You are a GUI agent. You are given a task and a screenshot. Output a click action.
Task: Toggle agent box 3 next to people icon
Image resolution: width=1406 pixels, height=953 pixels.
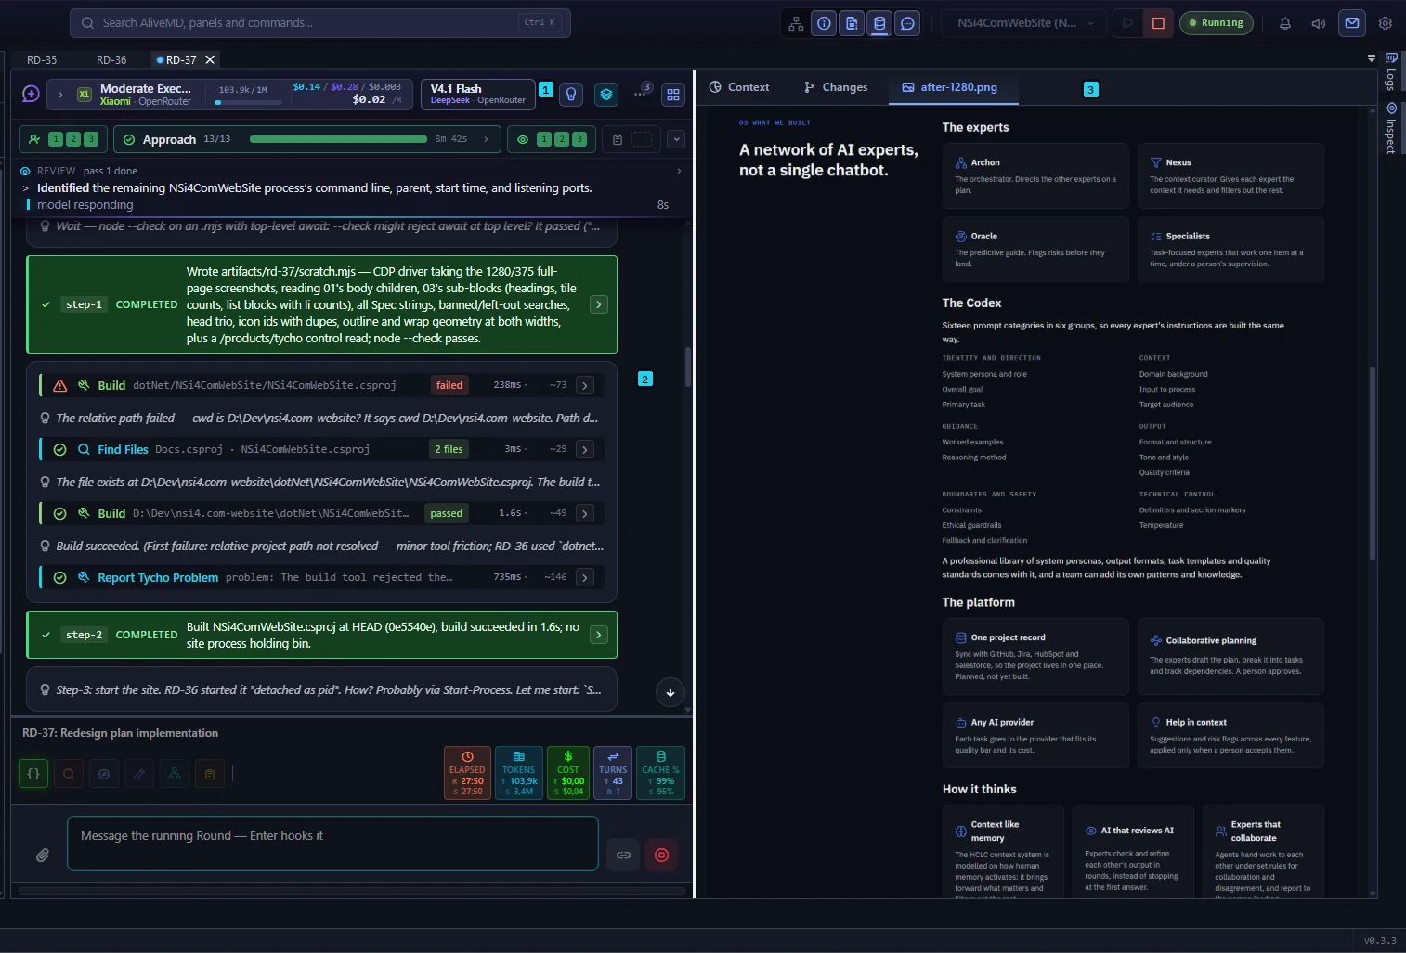(91, 139)
